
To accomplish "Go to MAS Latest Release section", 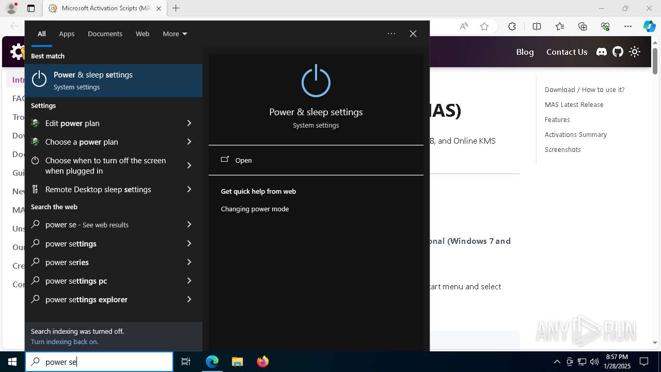I will (574, 104).
